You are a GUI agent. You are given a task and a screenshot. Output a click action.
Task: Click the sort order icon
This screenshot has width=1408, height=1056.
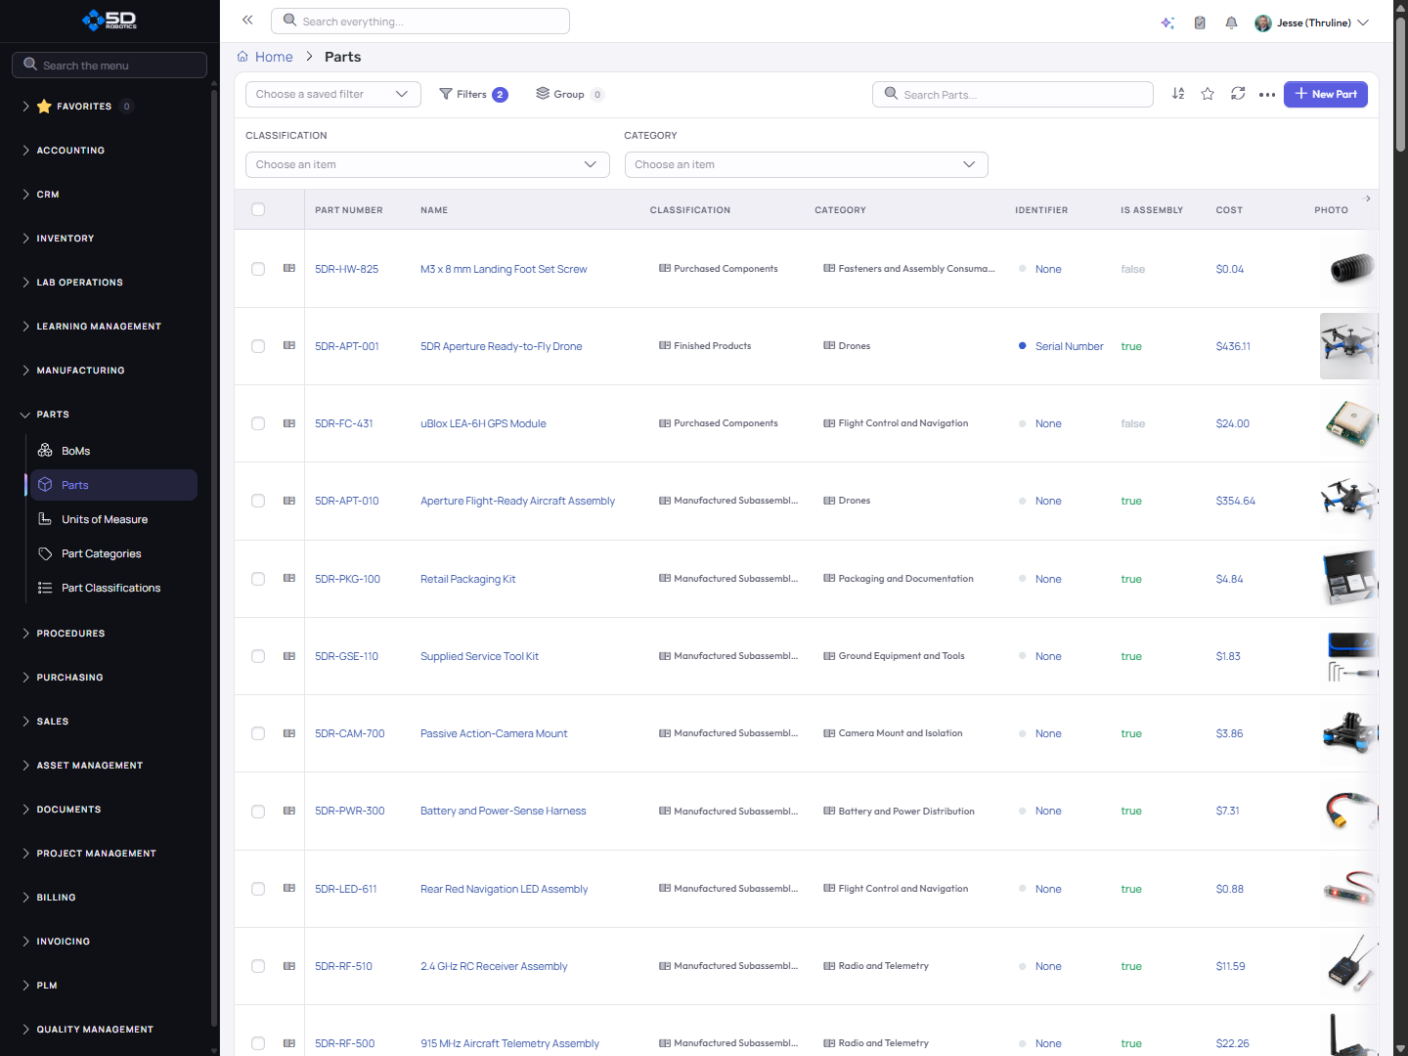pyautogui.click(x=1178, y=94)
